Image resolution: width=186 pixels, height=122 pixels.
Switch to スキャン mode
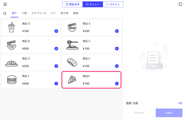point(113,4)
